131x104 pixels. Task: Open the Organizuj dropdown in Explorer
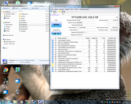[x=6, y=8]
